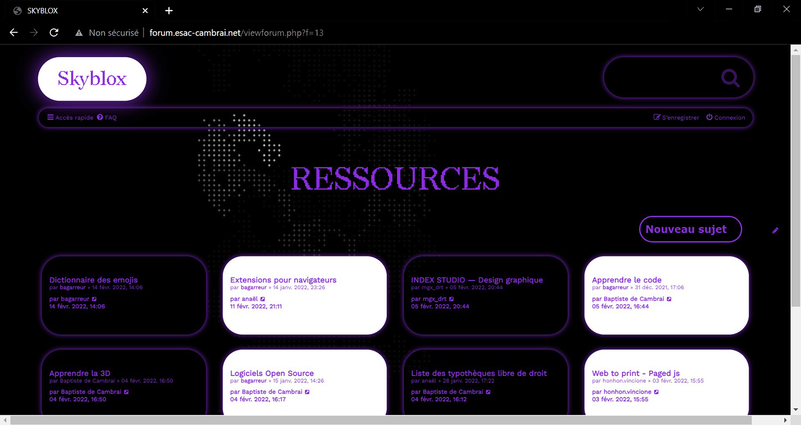Click the purple pencil edit icon
801x425 pixels.
tap(775, 230)
